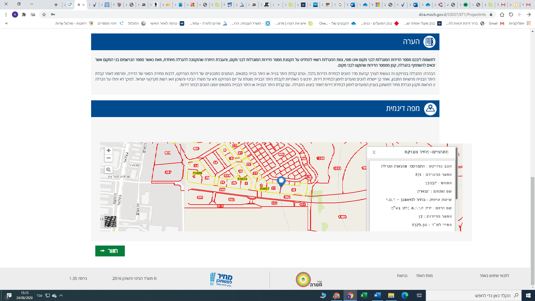535x301 pixels.
Task: Bookmark this page with the star icon
Action: tap(44, 14)
